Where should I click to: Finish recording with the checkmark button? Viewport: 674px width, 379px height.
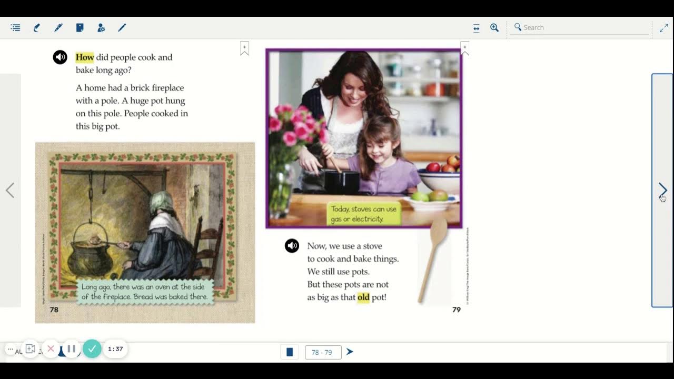point(92,348)
